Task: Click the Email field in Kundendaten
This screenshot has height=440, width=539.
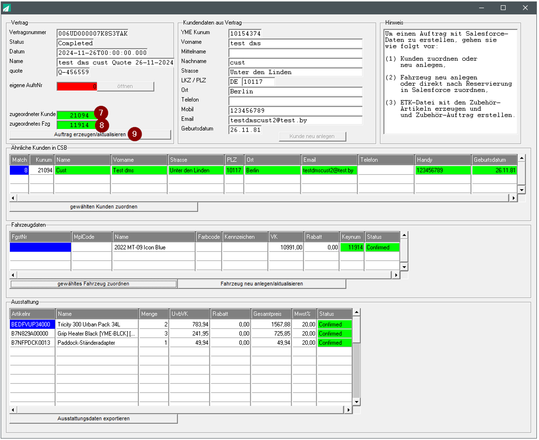Action: pos(295,120)
